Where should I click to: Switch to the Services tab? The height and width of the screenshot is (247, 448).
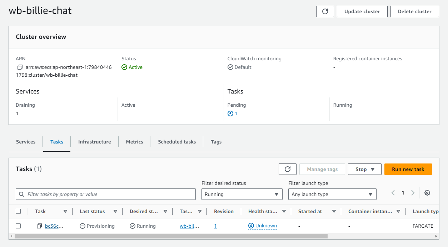coord(26,142)
